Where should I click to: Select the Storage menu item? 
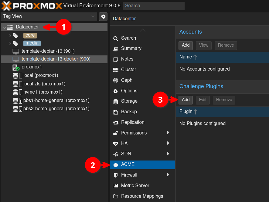click(142, 101)
